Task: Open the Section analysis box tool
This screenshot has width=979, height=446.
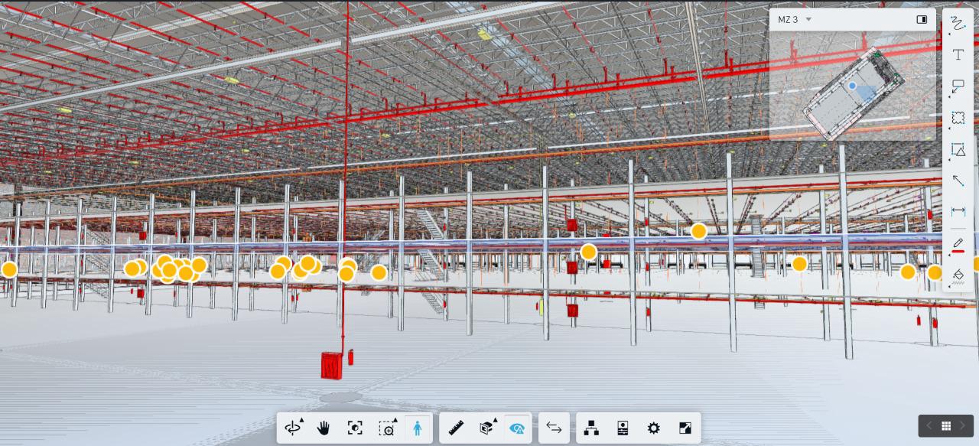Action: coord(487,428)
